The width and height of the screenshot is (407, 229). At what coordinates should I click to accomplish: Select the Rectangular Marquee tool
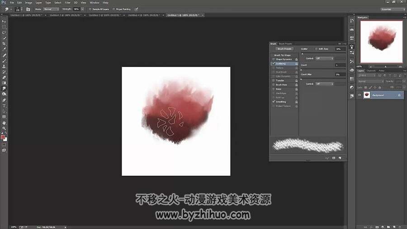click(4, 27)
